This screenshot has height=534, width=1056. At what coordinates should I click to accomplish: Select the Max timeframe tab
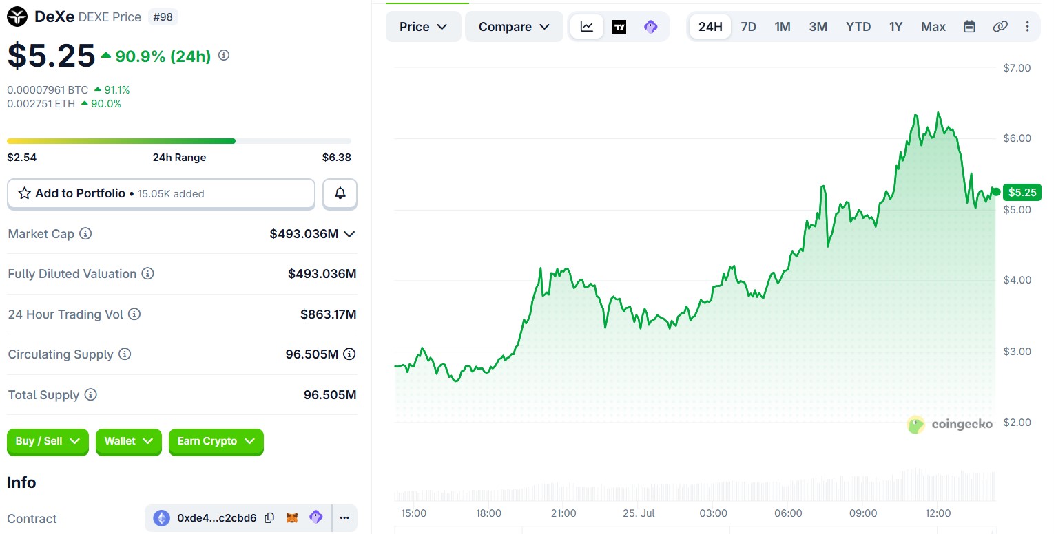click(x=933, y=27)
